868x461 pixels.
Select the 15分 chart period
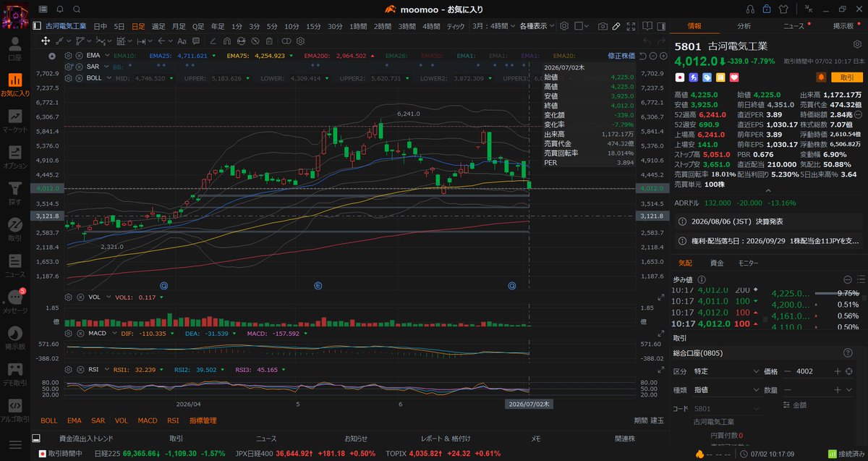coord(312,26)
